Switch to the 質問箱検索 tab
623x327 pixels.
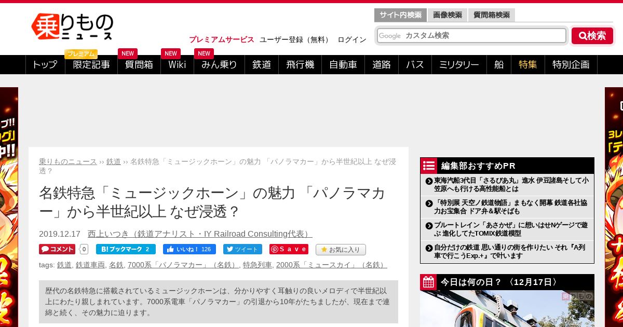[x=492, y=15]
